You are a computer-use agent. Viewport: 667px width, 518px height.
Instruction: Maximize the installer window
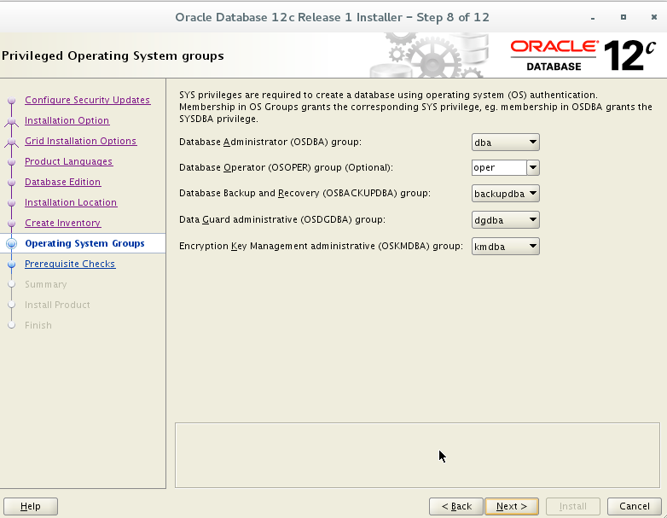point(623,17)
